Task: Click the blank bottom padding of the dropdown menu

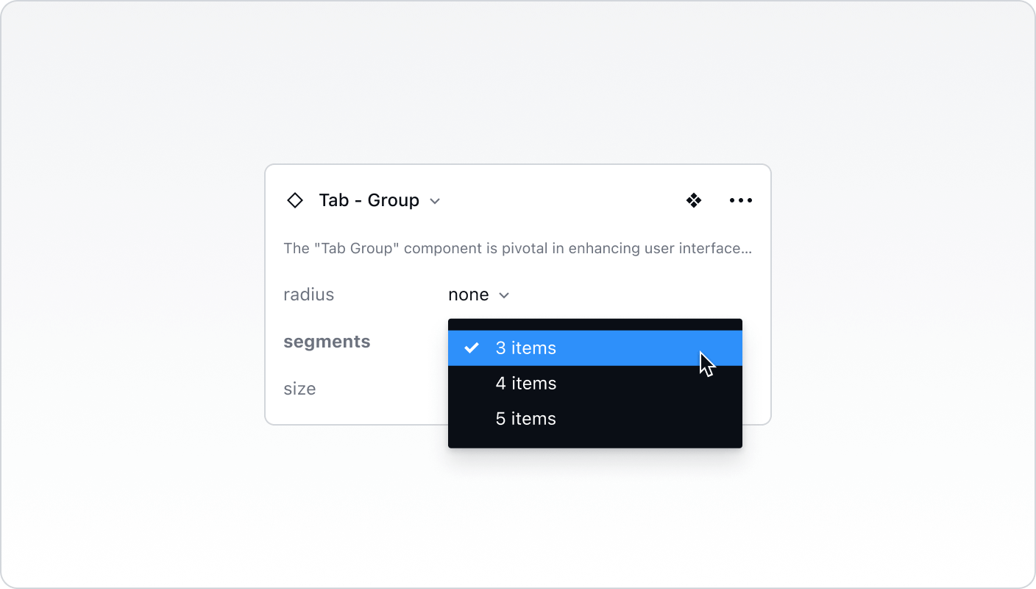Action: coord(595,440)
